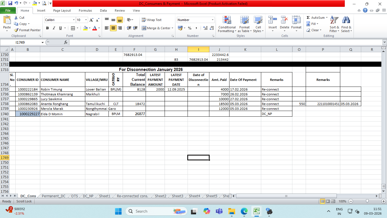Open the Sort & Filter tool

(x=334, y=20)
